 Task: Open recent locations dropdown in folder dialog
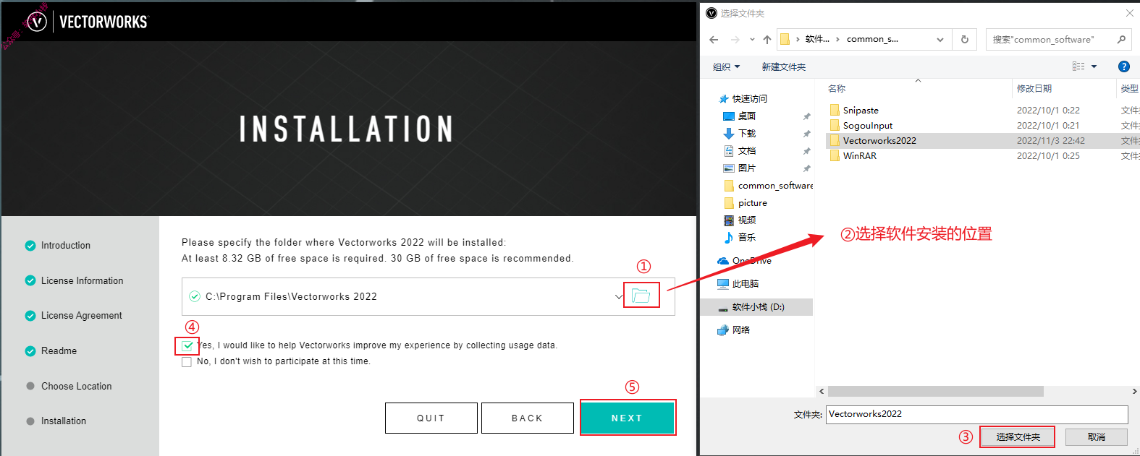click(x=752, y=40)
